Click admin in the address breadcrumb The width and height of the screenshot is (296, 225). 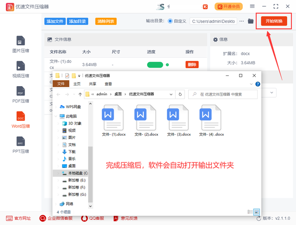[x=102, y=94]
